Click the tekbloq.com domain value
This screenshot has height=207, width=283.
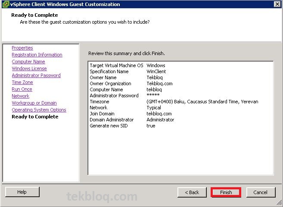tap(159, 114)
